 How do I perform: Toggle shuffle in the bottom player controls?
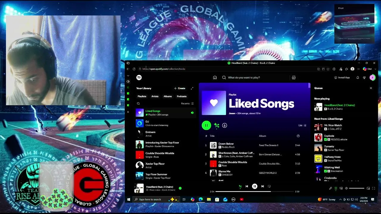point(240,186)
